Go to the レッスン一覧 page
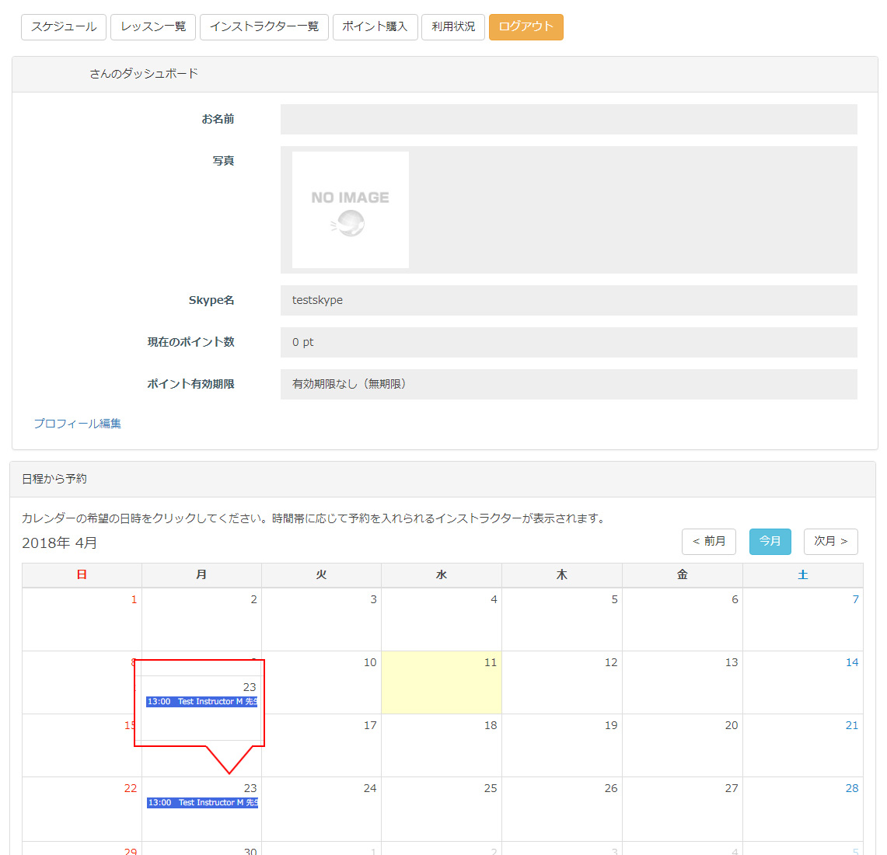Viewport: 887px width, 855px height. [x=153, y=26]
